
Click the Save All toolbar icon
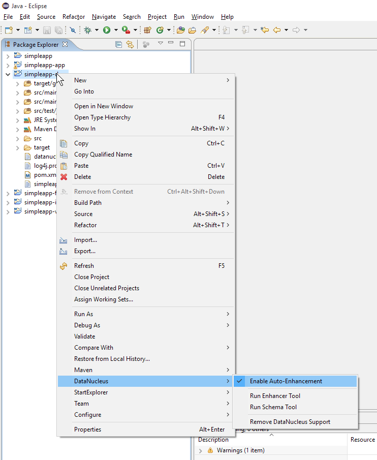point(59,30)
